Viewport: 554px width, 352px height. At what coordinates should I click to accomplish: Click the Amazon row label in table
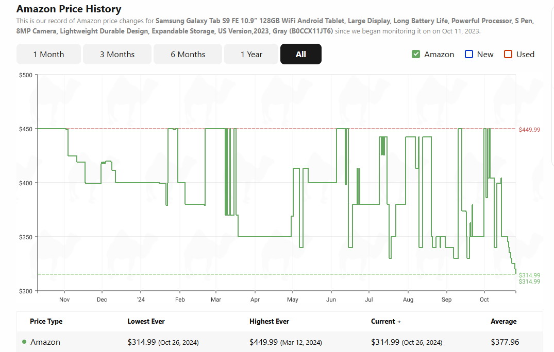(x=45, y=342)
